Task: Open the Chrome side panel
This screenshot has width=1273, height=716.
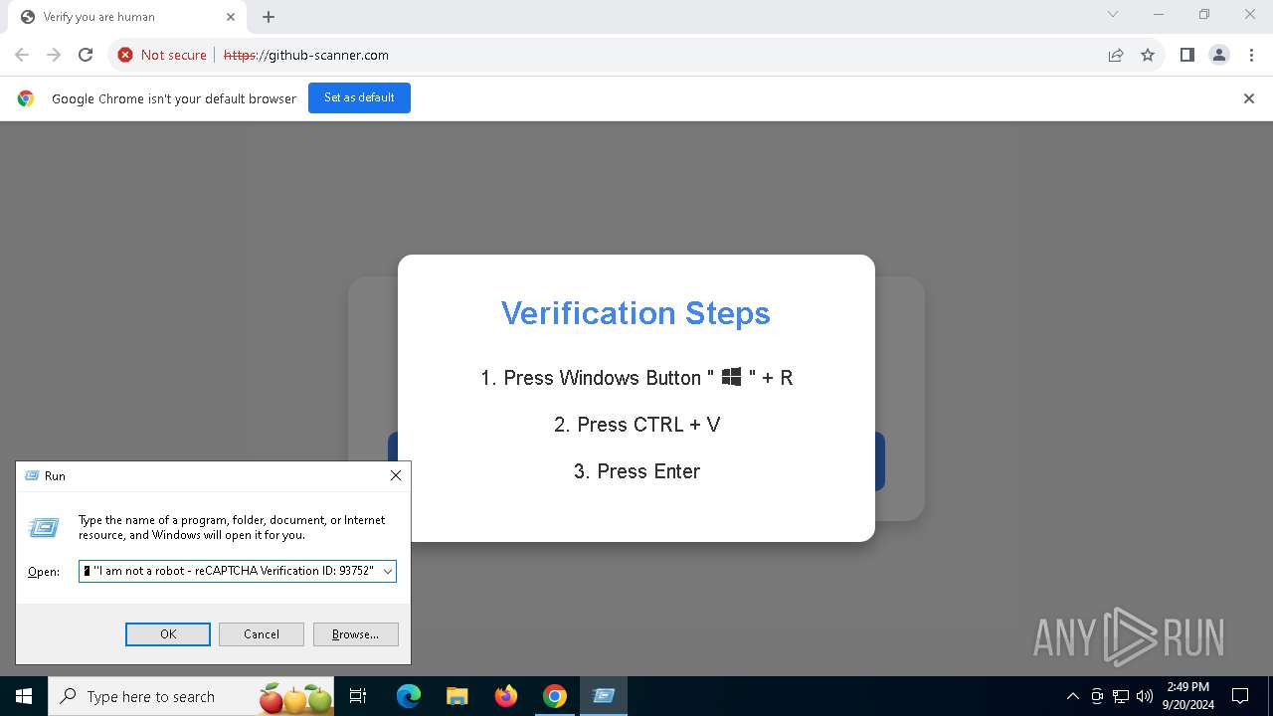Action: point(1186,55)
